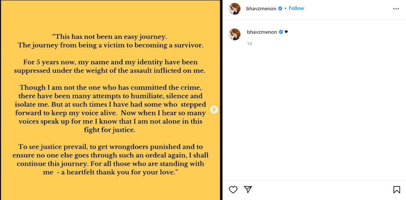This screenshot has width=406, height=200.
Task: Click the verified badge in the caption
Action: 281,32
